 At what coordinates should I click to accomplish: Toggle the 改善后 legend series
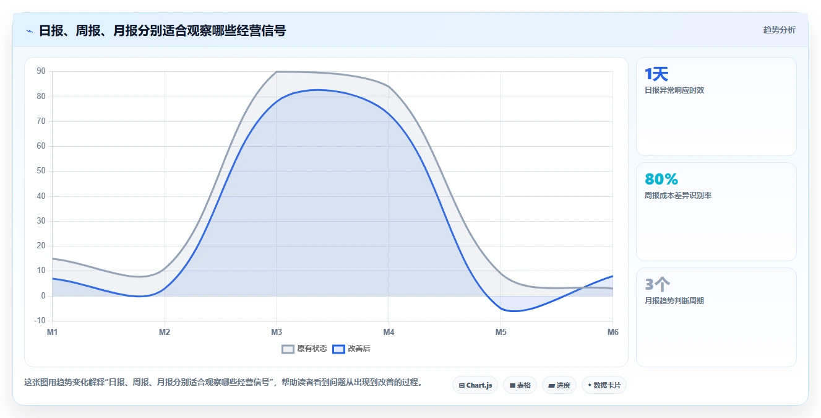pyautogui.click(x=351, y=349)
